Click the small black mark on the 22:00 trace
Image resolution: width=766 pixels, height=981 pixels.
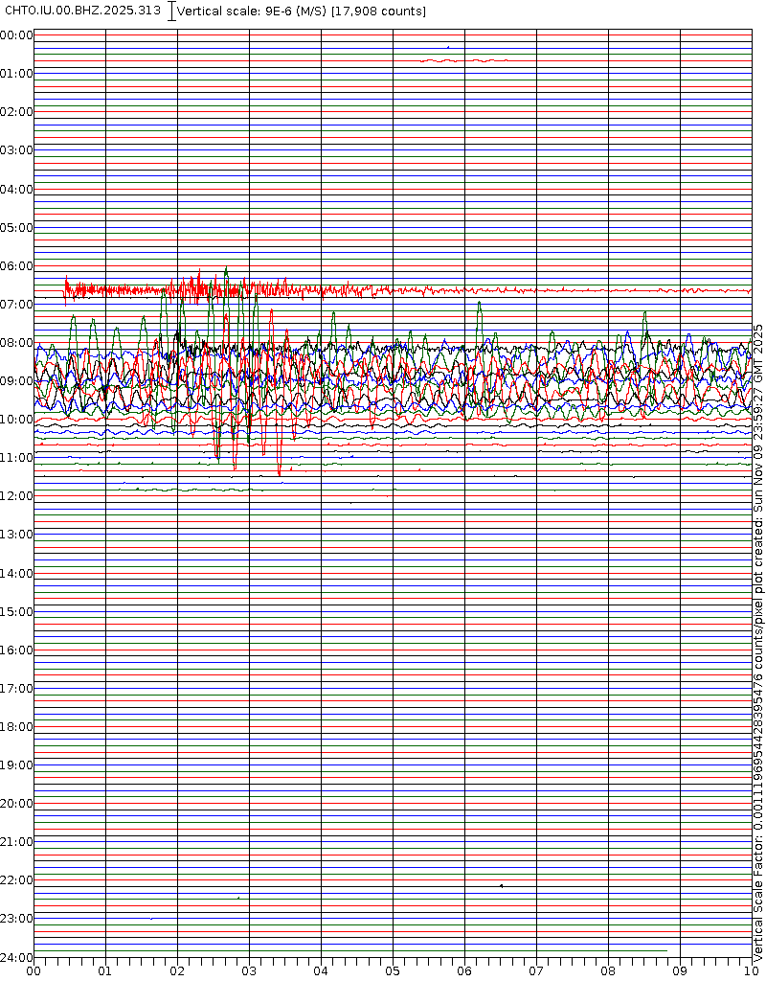(x=501, y=886)
